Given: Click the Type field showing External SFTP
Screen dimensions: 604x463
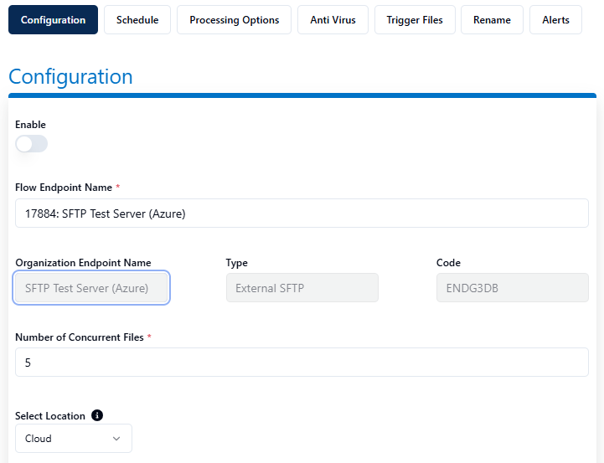Looking at the screenshot, I should [x=302, y=288].
